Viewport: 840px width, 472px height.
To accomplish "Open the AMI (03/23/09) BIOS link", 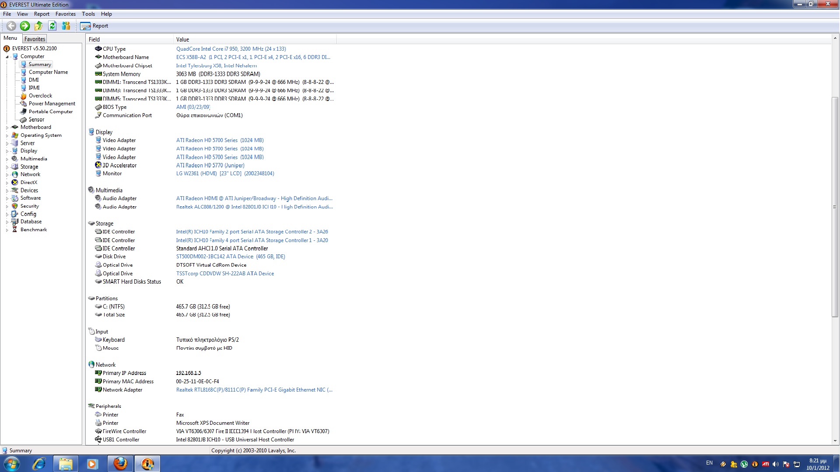I will pos(193,107).
